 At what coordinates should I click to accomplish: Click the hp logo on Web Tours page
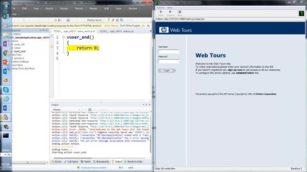(164, 30)
